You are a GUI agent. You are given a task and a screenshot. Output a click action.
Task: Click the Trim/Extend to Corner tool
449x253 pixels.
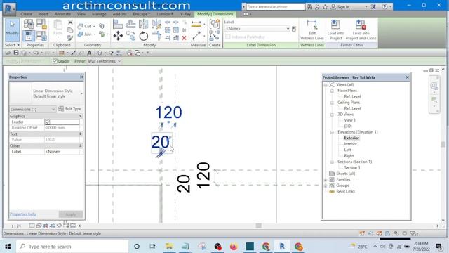(x=156, y=36)
